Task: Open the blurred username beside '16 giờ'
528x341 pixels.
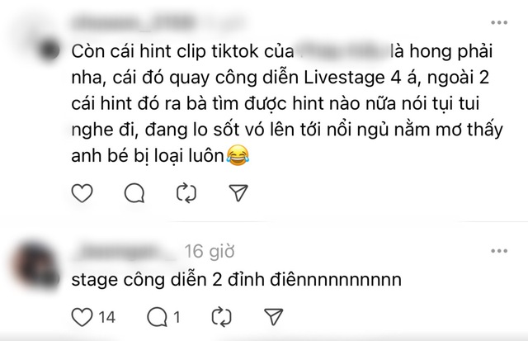Action: point(122,251)
